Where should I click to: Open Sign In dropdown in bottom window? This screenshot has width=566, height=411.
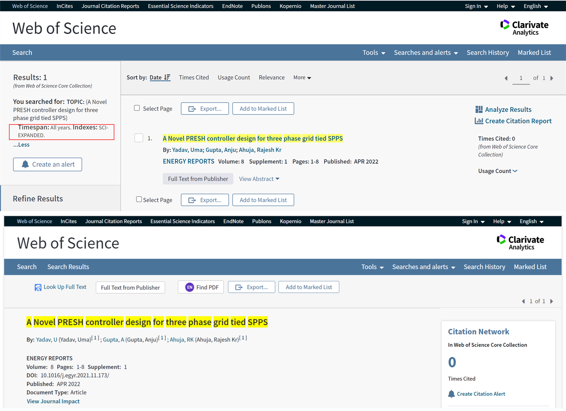point(473,221)
